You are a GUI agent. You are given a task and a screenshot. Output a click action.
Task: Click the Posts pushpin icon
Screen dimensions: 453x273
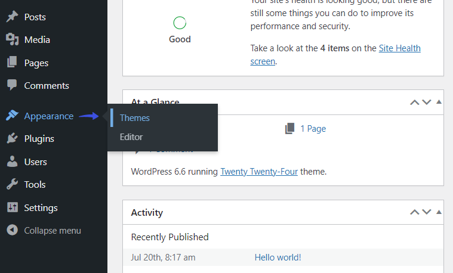point(12,17)
